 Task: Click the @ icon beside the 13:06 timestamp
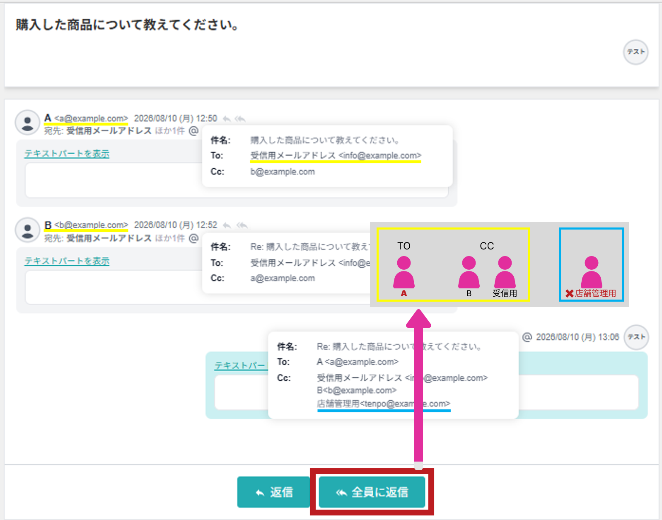(527, 337)
